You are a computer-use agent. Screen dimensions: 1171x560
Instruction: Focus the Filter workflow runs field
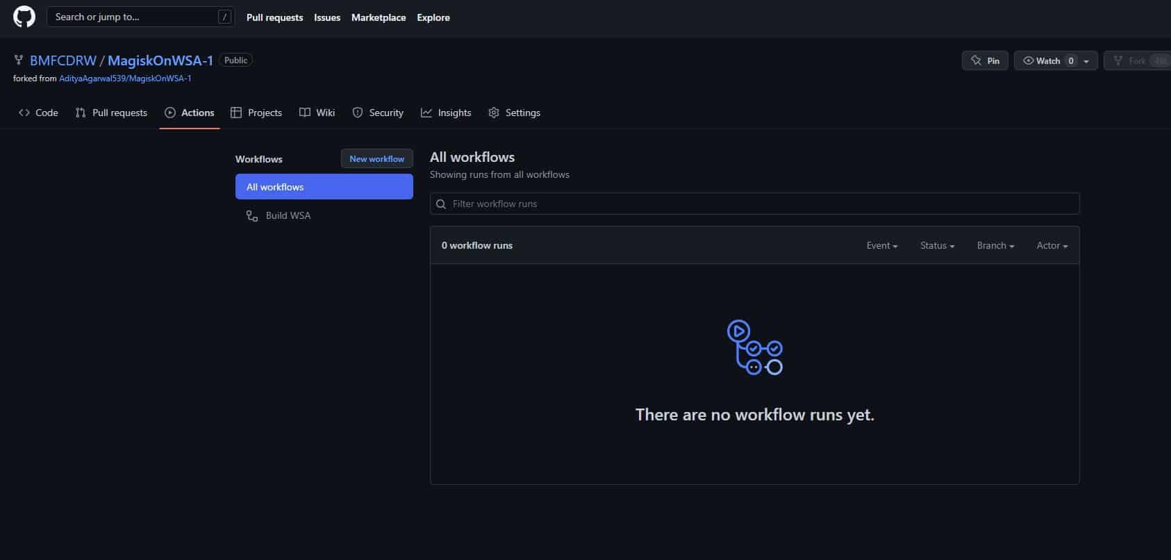tap(755, 204)
